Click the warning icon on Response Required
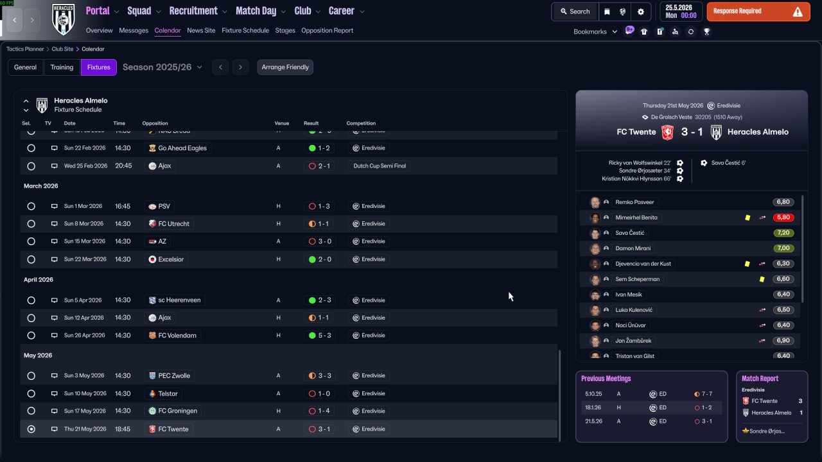This screenshot has height=462, width=822. tap(798, 12)
